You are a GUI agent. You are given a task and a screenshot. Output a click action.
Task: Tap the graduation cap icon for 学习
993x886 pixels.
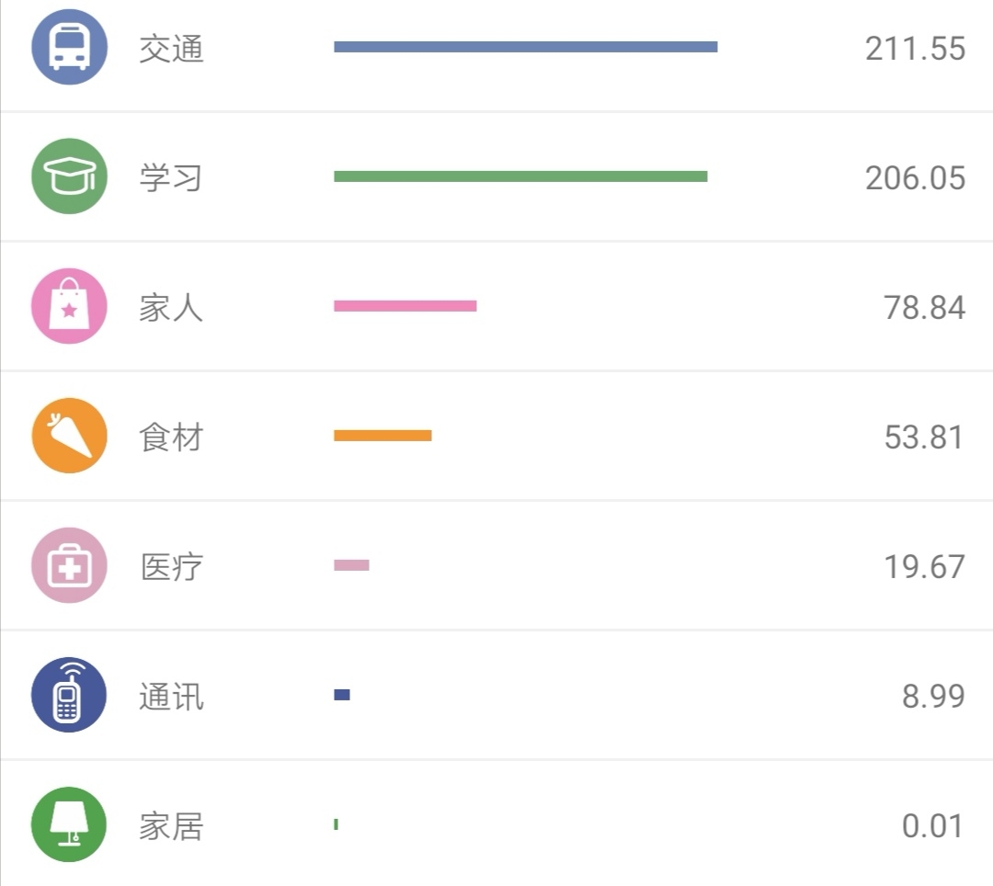click(x=70, y=176)
